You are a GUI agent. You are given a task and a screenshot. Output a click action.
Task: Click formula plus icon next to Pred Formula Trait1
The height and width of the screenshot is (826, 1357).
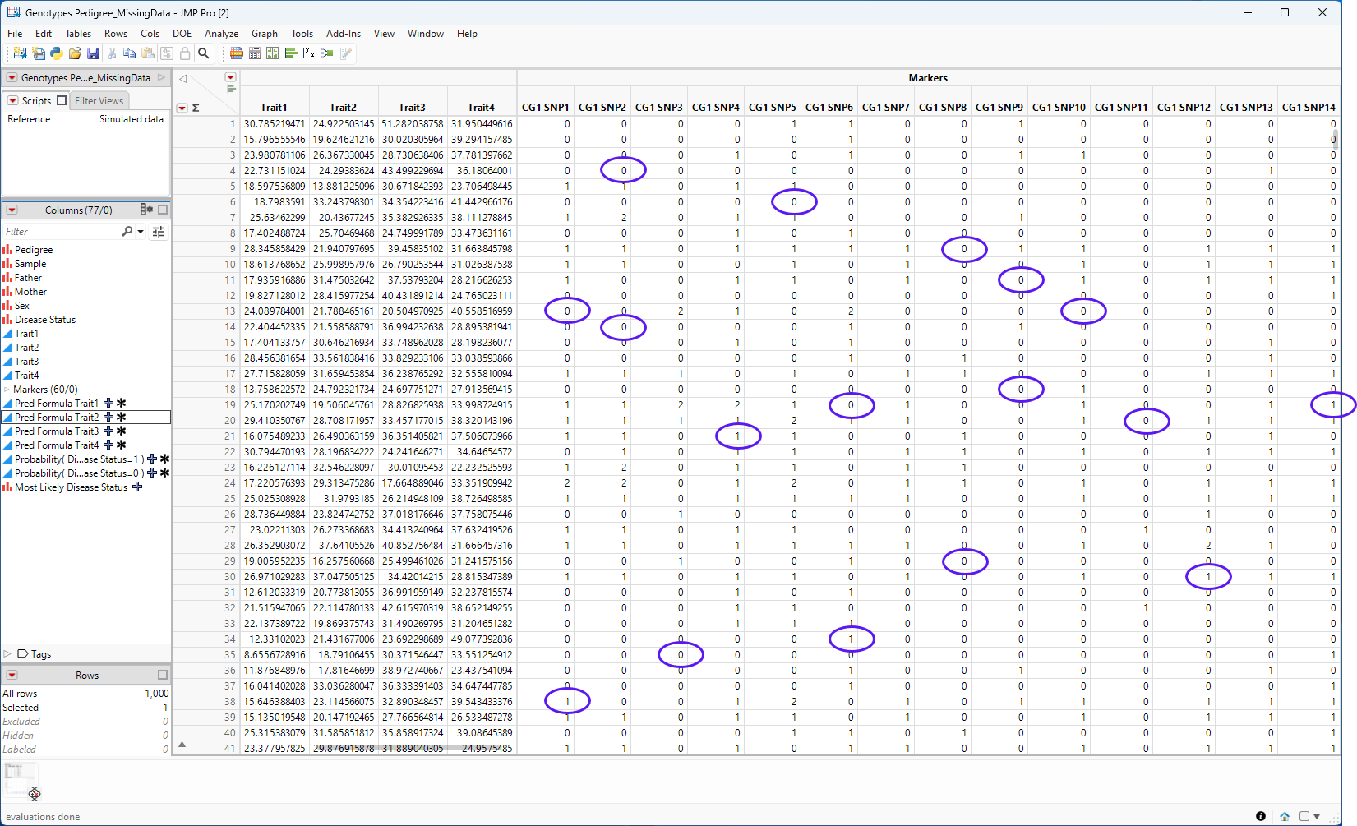pos(108,404)
